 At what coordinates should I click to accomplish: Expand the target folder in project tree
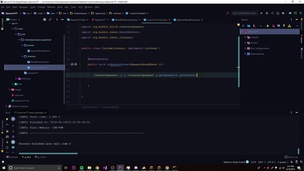9,90
